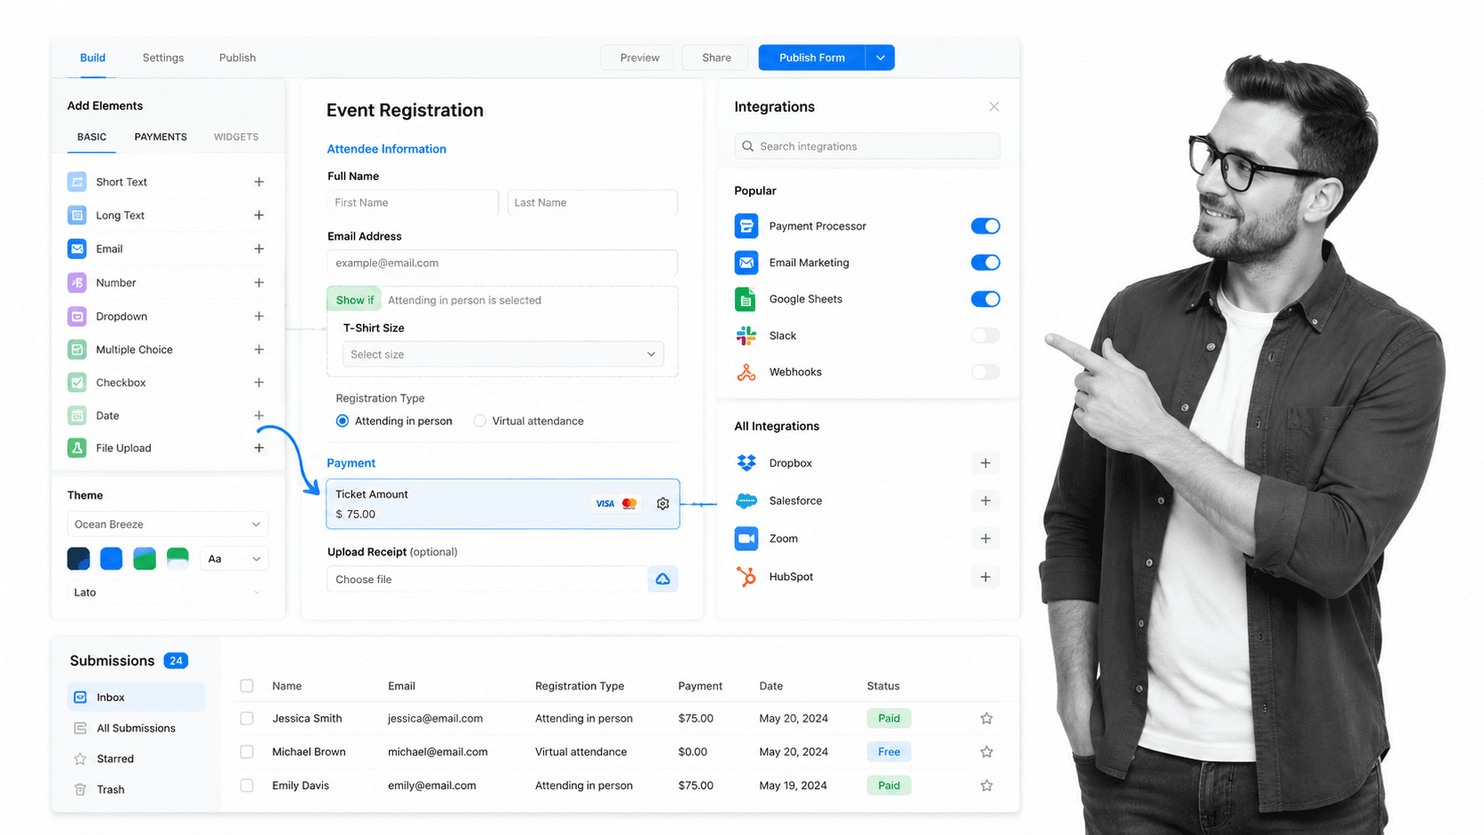
Task: Click the Multiple Choice element icon
Action: [x=77, y=350]
